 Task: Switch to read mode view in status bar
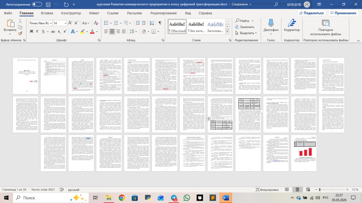[287, 190]
